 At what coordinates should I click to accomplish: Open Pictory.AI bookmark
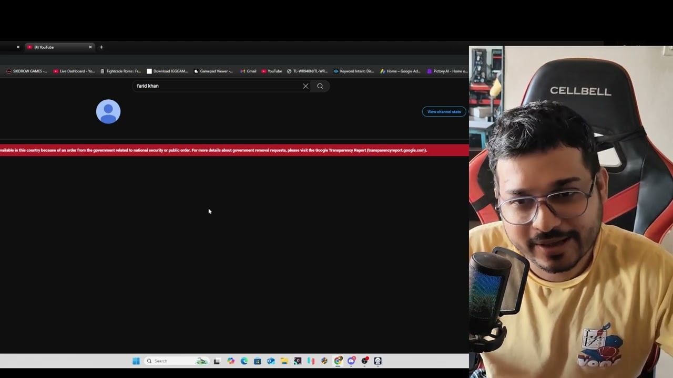[447, 71]
